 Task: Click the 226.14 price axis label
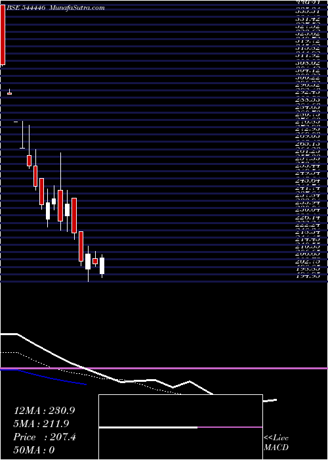click(308, 218)
